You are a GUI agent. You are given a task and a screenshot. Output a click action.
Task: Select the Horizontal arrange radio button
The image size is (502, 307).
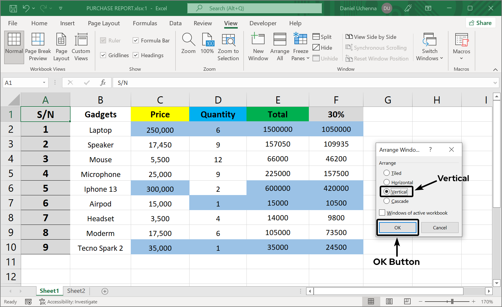click(387, 182)
